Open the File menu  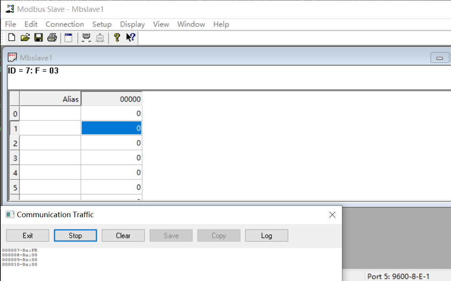pyautogui.click(x=11, y=24)
